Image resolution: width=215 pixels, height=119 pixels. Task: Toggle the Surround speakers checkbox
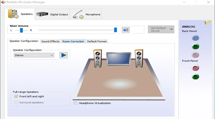pyautogui.click(x=16, y=102)
